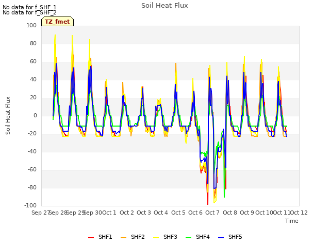The width and height of the screenshot is (330, 247).
Task: Click the 20 y-axis tick label
Action: [x=33, y=98]
